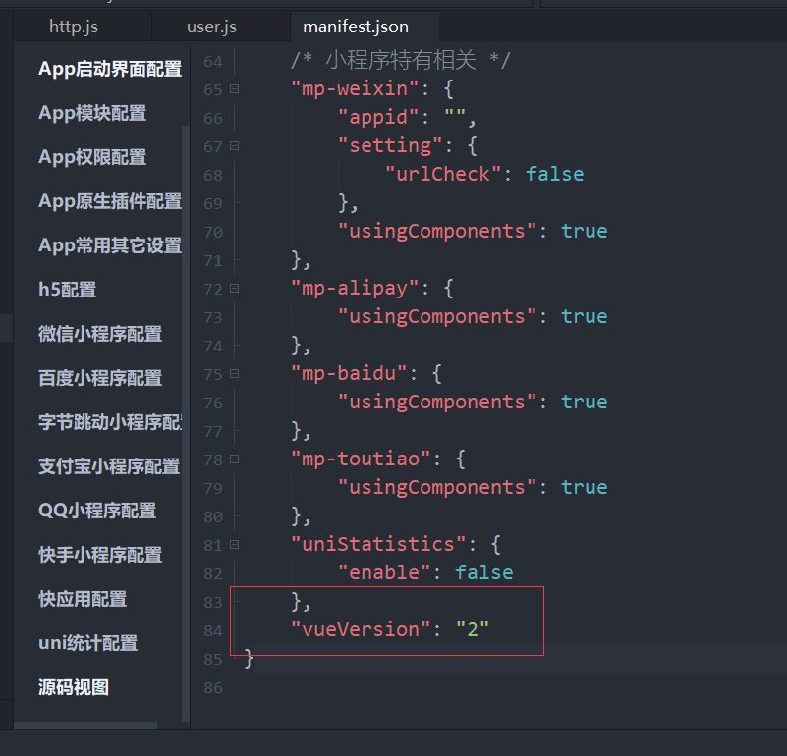Fold the uniStatistics block on line 81
Image resolution: width=787 pixels, height=756 pixels.
click(234, 545)
